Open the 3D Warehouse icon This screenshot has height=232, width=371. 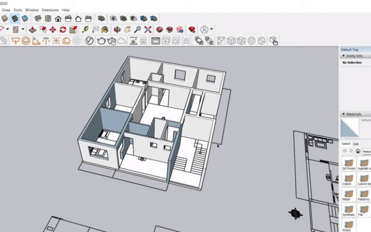click(x=160, y=30)
